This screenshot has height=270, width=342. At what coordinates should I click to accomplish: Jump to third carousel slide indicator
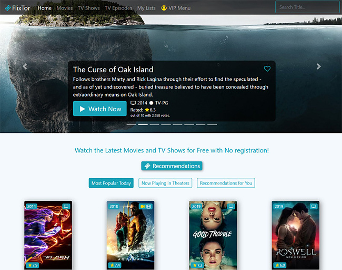pyautogui.click(x=154, y=124)
